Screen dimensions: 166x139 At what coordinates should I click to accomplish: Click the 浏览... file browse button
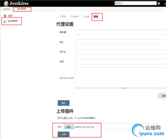69,127
